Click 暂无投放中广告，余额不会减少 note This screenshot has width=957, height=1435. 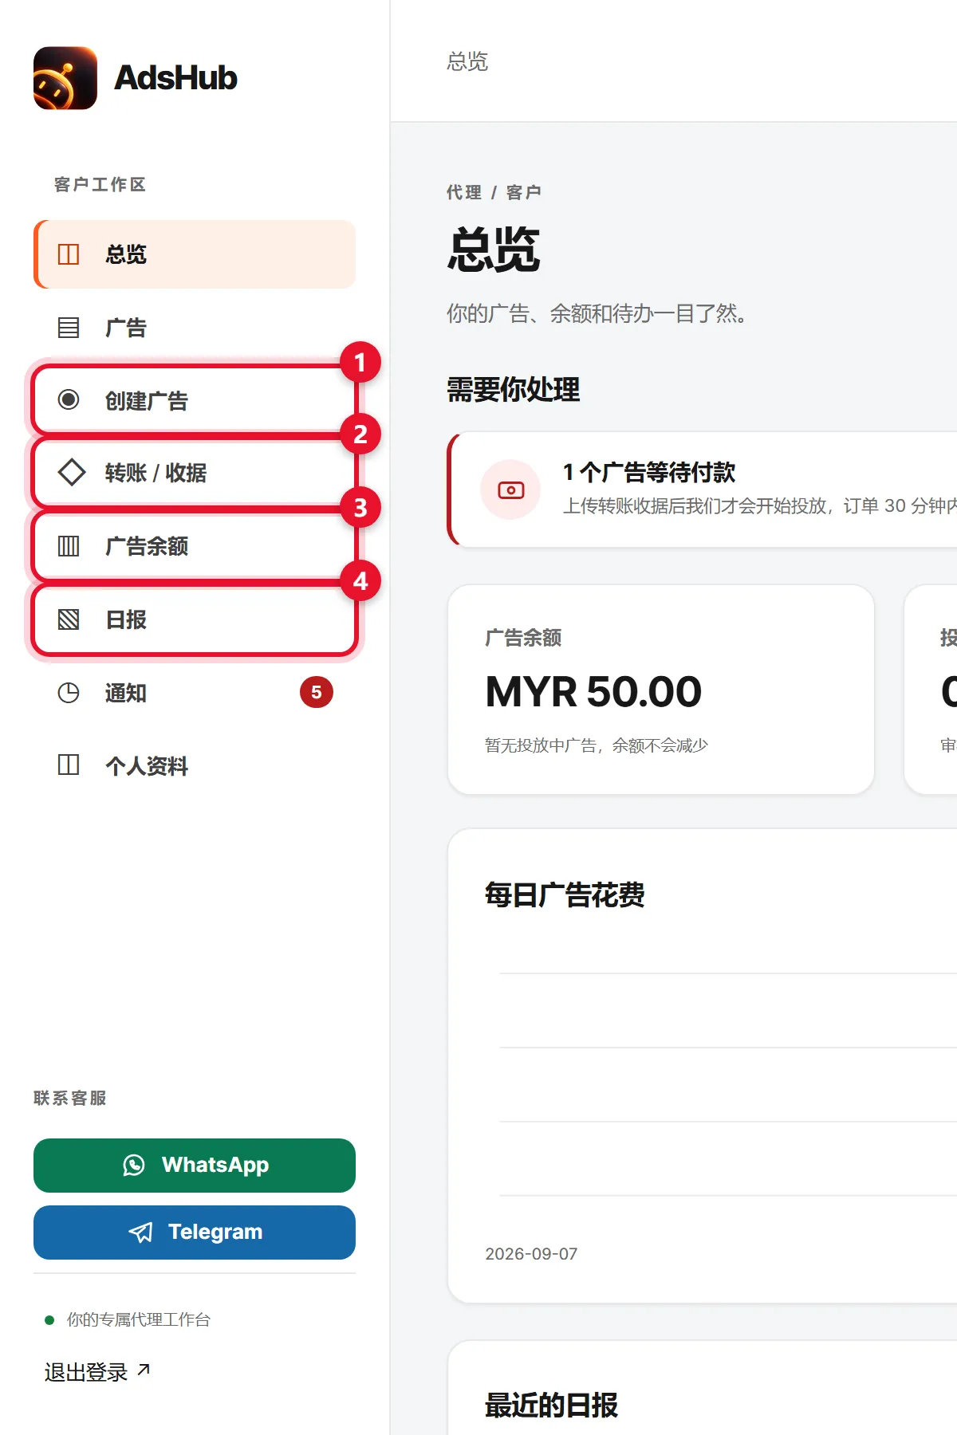pyautogui.click(x=597, y=745)
